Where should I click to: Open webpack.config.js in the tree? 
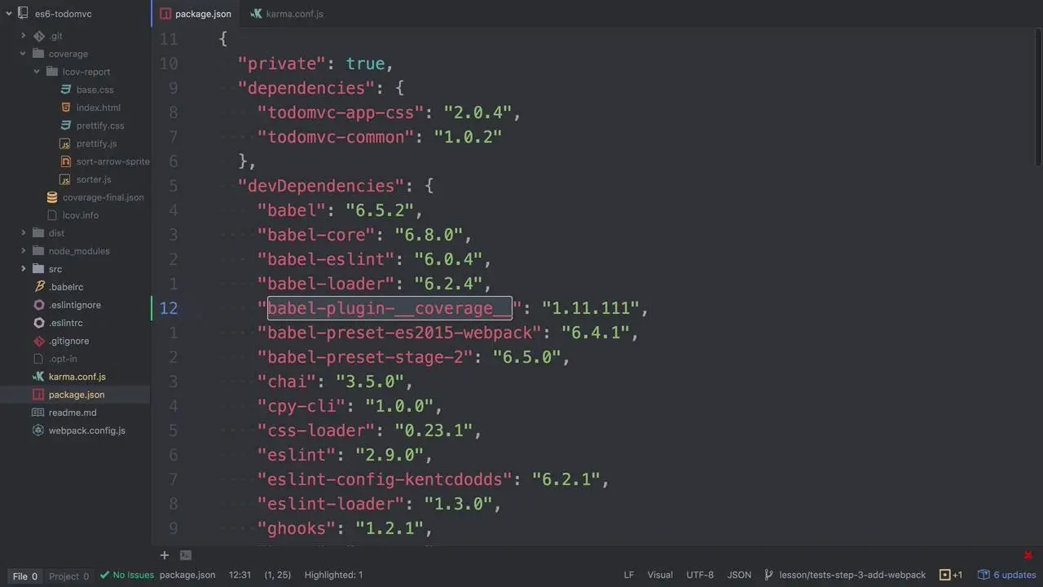[87, 430]
